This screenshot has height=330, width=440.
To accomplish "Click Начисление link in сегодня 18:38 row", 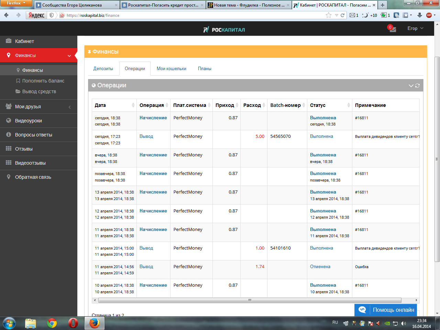I will pyautogui.click(x=153, y=118).
